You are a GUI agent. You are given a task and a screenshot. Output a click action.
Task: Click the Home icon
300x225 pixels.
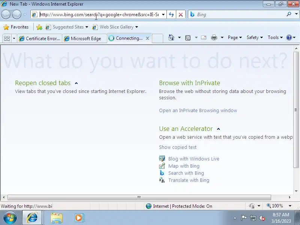coord(171,37)
